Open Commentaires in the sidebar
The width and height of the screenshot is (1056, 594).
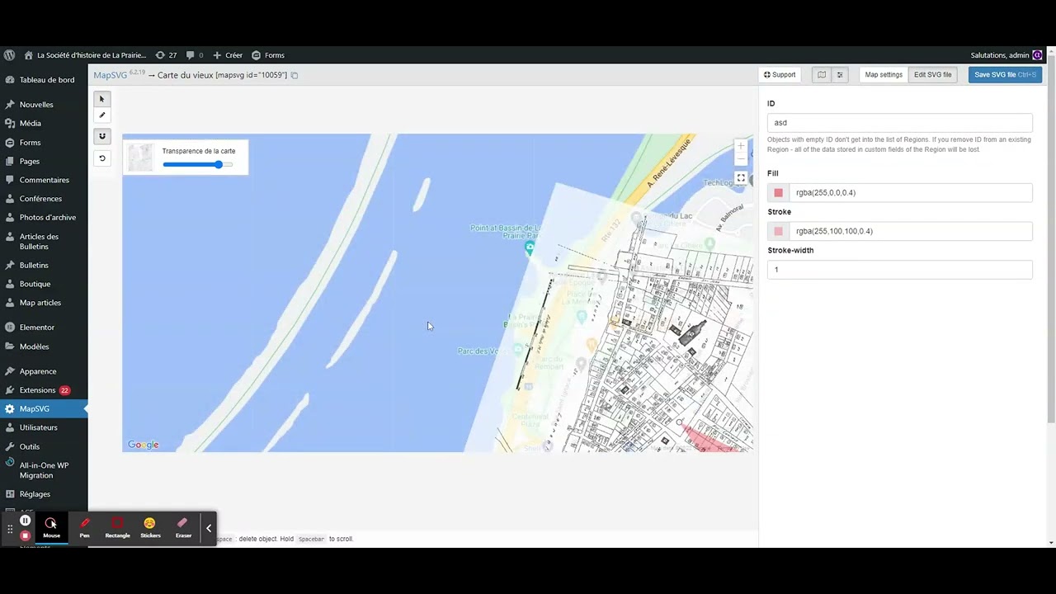44,180
